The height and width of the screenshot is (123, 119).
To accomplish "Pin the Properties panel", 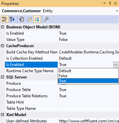I will pos(110,4).
